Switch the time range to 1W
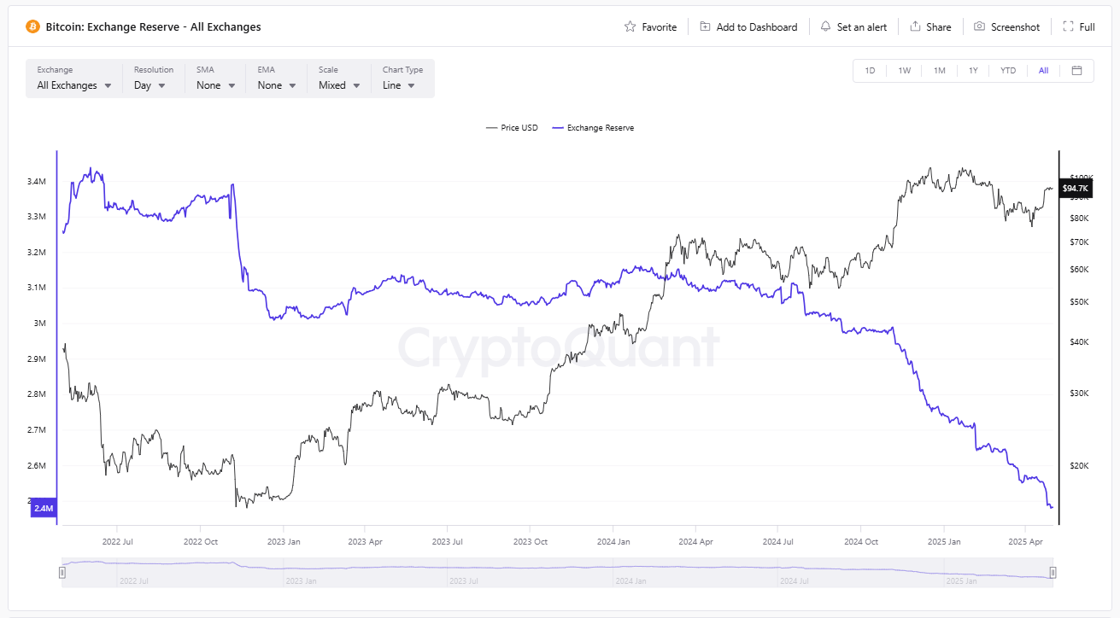This screenshot has height=618, width=1120. tap(905, 71)
